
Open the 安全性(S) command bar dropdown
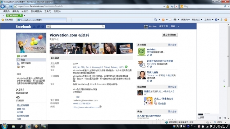[197, 20]
